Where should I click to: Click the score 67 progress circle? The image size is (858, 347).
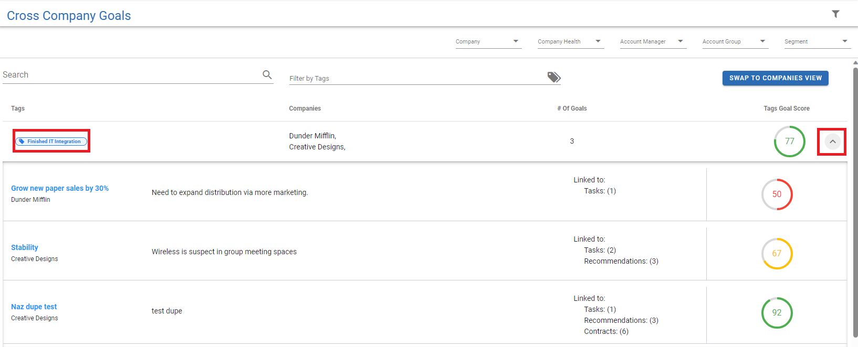(x=777, y=254)
